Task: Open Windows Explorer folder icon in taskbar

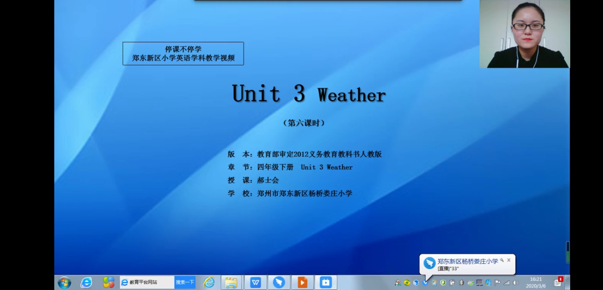Action: 231,282
